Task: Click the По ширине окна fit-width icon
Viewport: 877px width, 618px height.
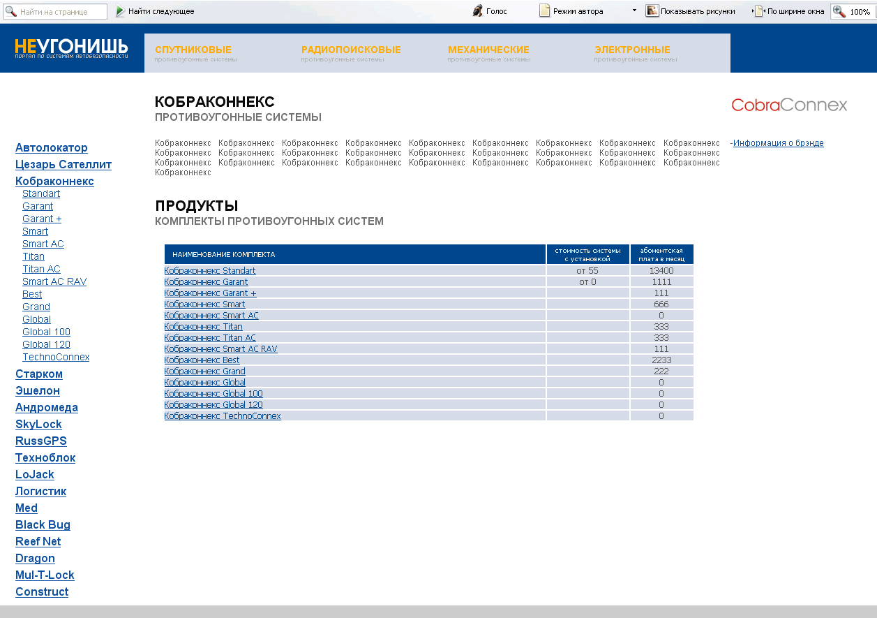Action: (759, 11)
